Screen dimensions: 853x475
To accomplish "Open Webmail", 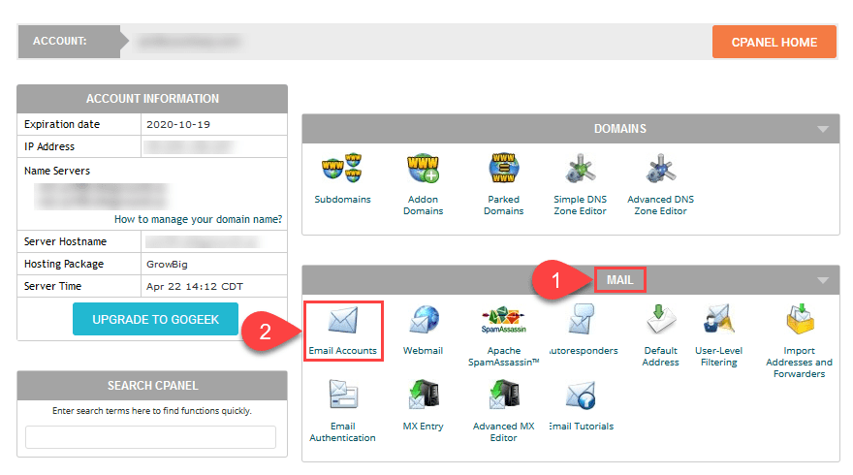I will tap(423, 331).
